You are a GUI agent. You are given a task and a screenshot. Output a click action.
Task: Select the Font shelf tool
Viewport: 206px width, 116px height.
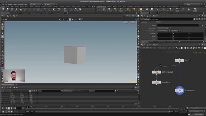tap(59, 9)
